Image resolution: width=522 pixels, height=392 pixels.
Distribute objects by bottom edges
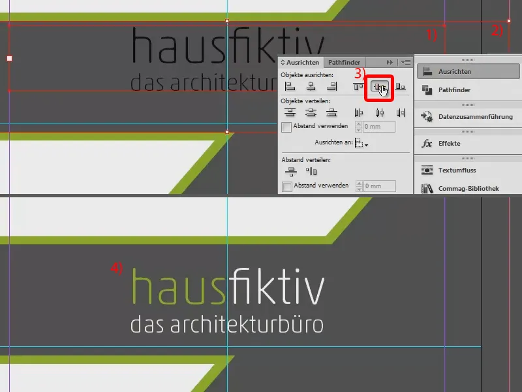click(332, 112)
